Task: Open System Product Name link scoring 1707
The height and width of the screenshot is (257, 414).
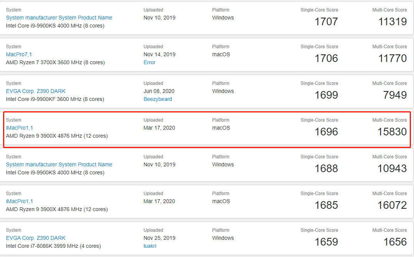Action: pyautogui.click(x=59, y=18)
